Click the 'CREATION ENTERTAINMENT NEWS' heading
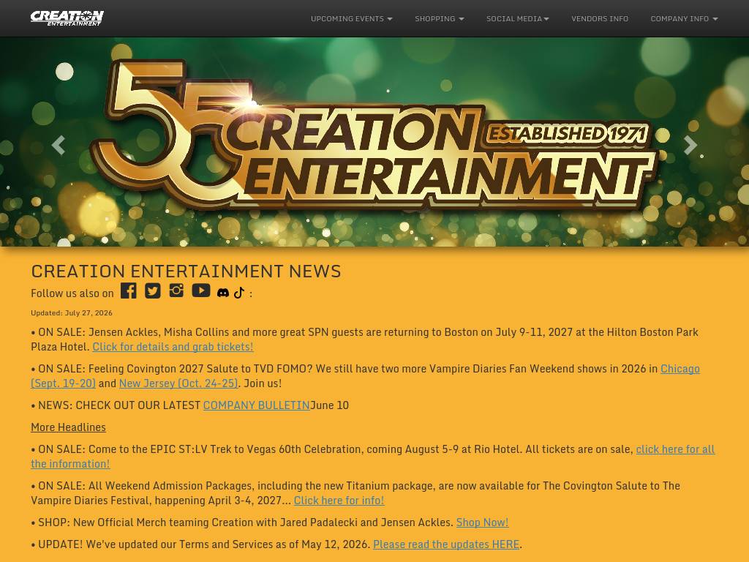Viewport: 749px width, 562px height. tap(186, 271)
